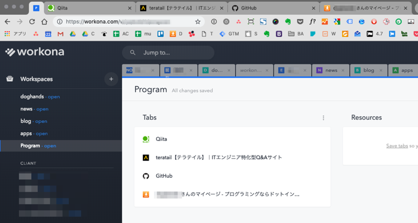Image resolution: width=418 pixels, height=223 pixels.
Task: Open the Bootstrap B bookmark
Action: 279,34
